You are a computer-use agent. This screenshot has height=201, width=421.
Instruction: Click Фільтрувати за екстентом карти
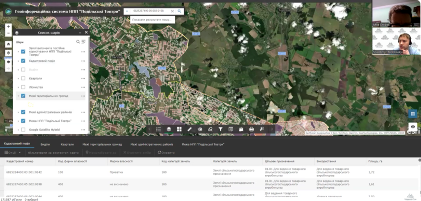[53, 153]
